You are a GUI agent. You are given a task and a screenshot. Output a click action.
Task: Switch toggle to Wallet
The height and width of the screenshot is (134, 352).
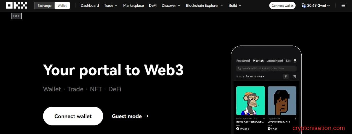pyautogui.click(x=62, y=5)
